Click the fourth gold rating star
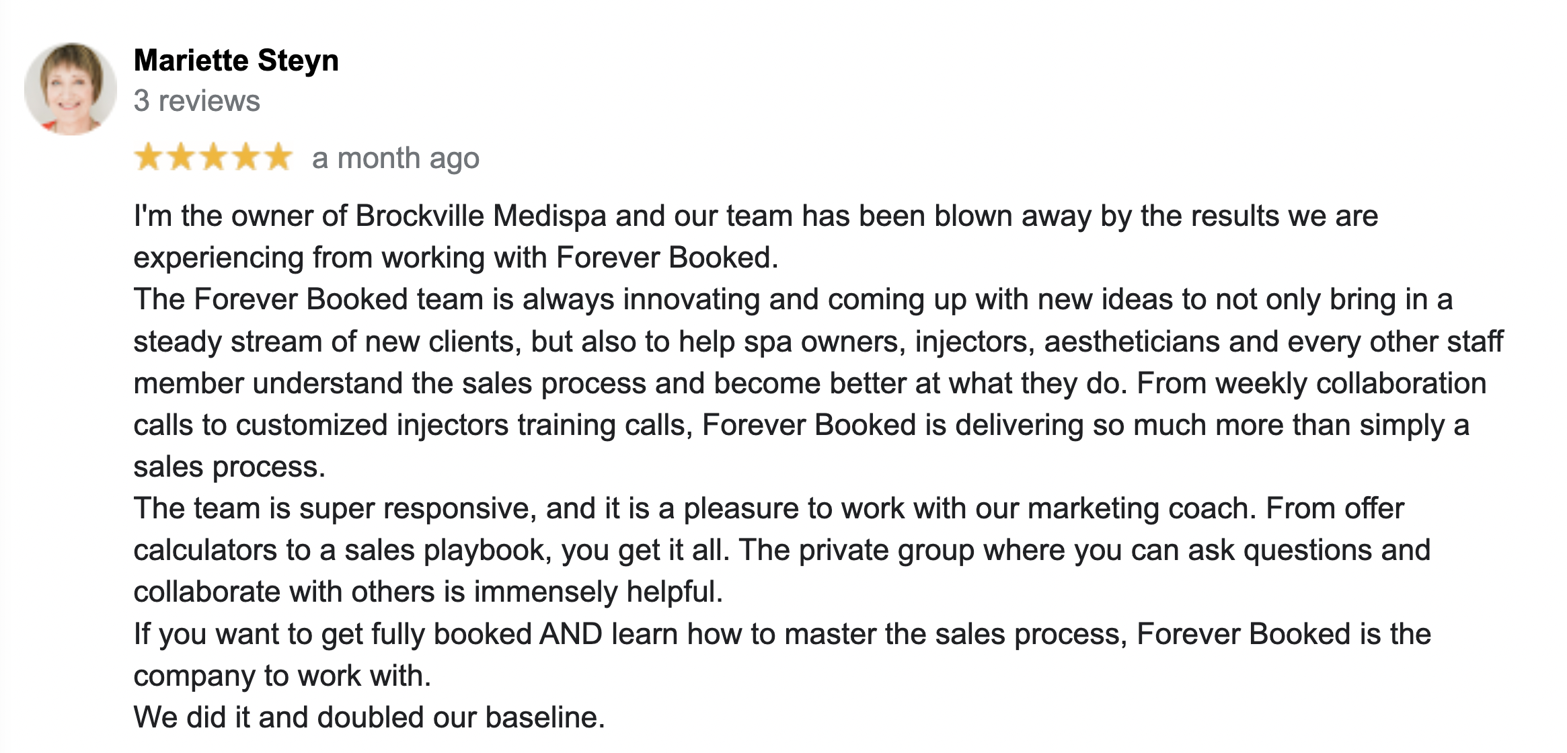This screenshot has height=753, width=1567. 245,157
